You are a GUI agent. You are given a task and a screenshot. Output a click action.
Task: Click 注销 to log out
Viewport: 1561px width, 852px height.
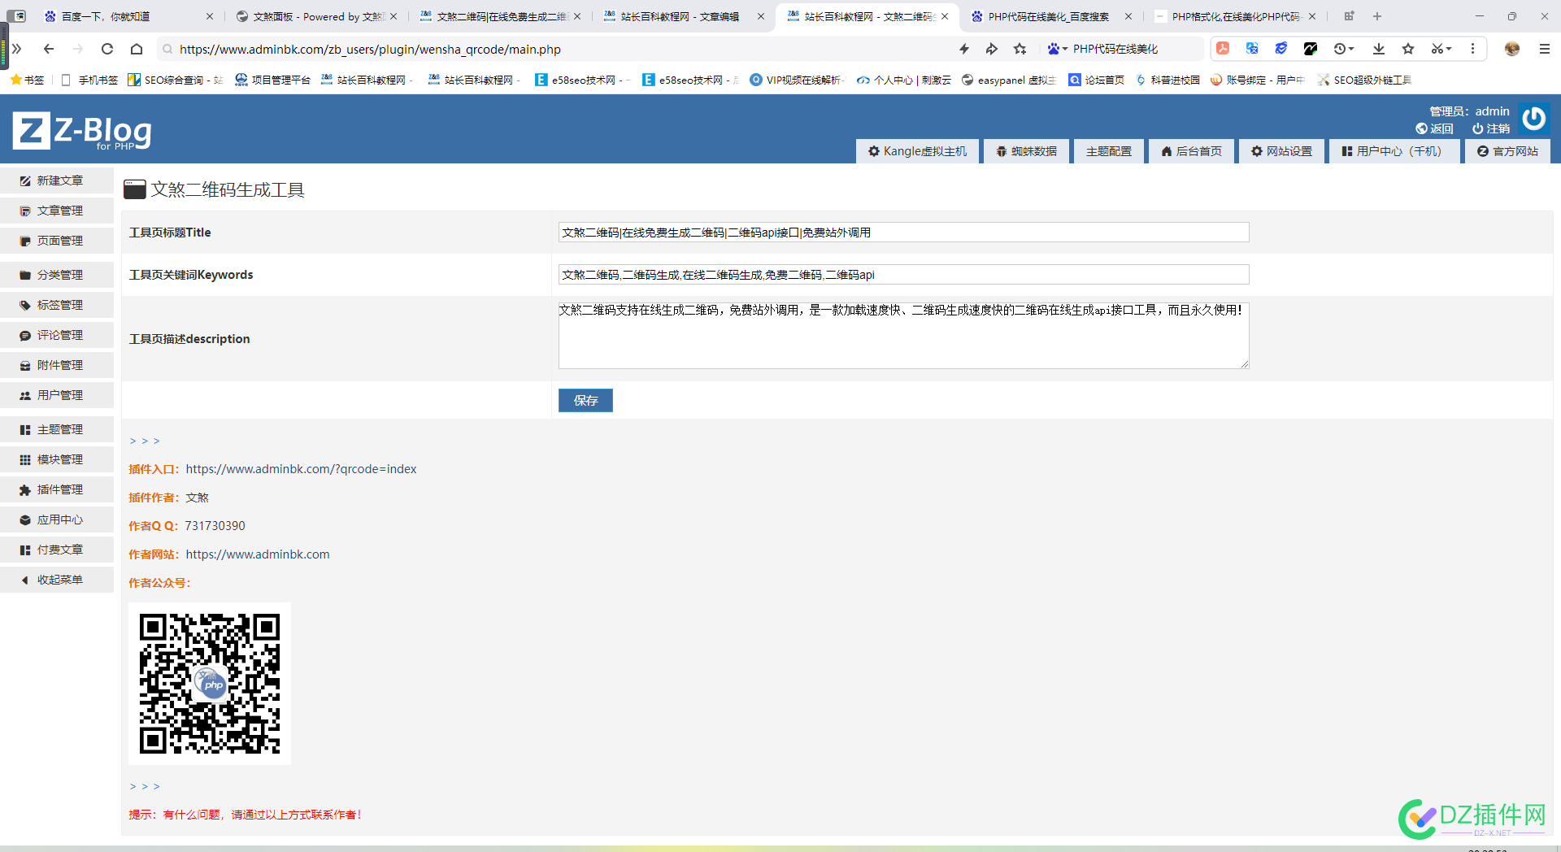[x=1491, y=128]
